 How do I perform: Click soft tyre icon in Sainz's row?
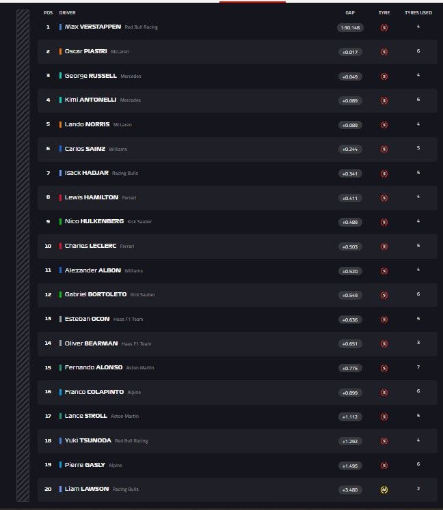(384, 149)
